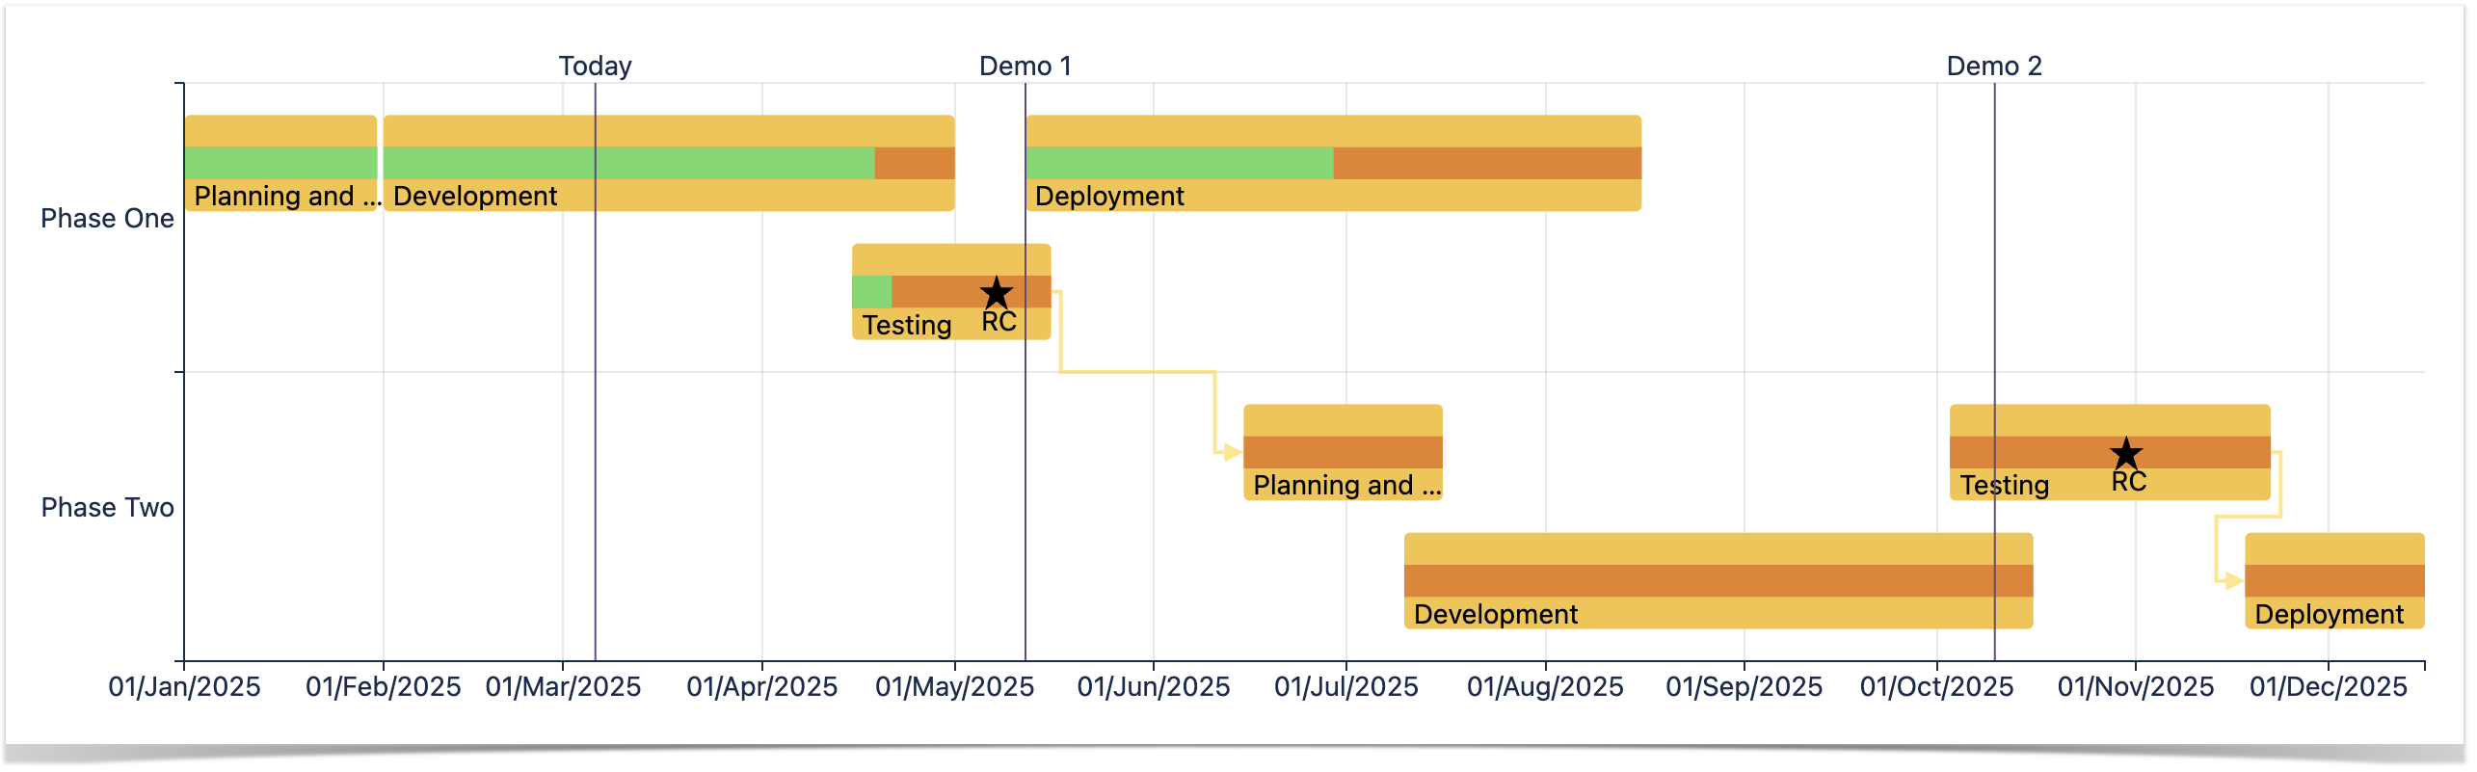Click the RC star milestone in Phase Two
The image size is (2477, 772).
point(2125,452)
